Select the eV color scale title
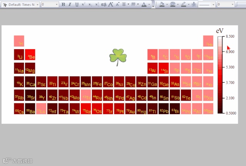This screenshot has height=166, width=246. pyautogui.click(x=219, y=31)
